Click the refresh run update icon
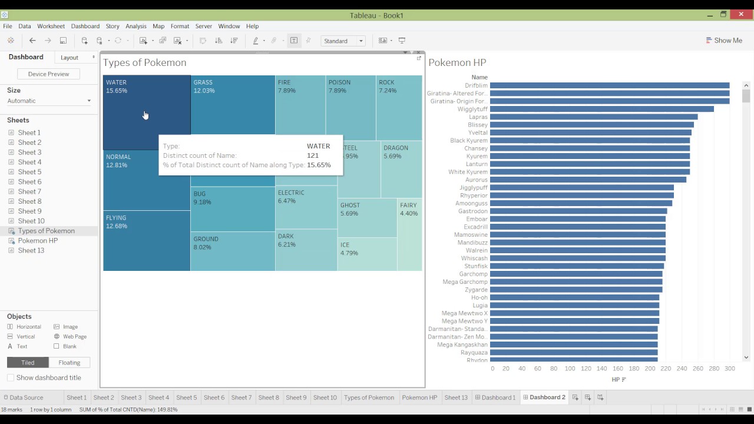This screenshot has height=424, width=754. point(118,41)
